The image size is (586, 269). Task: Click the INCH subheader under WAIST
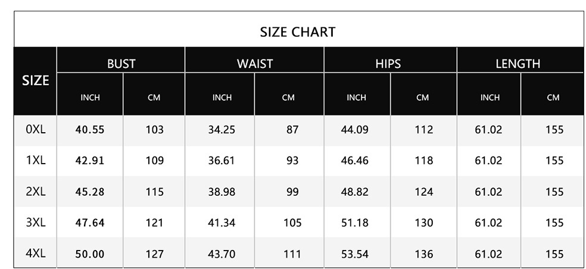222,98
